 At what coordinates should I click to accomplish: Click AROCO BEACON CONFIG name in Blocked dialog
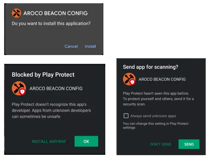[x=56, y=89]
